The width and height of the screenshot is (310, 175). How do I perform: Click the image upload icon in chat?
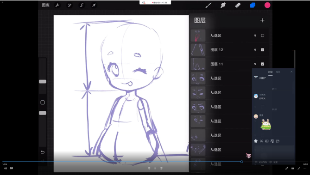tap(267, 141)
